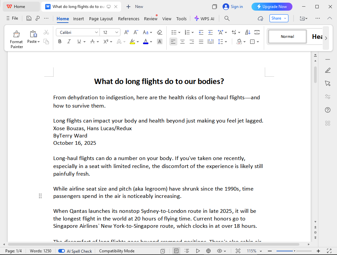Screen dimensions: 337x255
Task: Select the Normal style thumbnail
Action: pos(287,37)
